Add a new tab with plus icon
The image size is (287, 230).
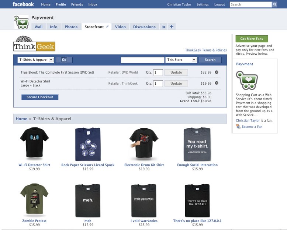click(x=172, y=27)
